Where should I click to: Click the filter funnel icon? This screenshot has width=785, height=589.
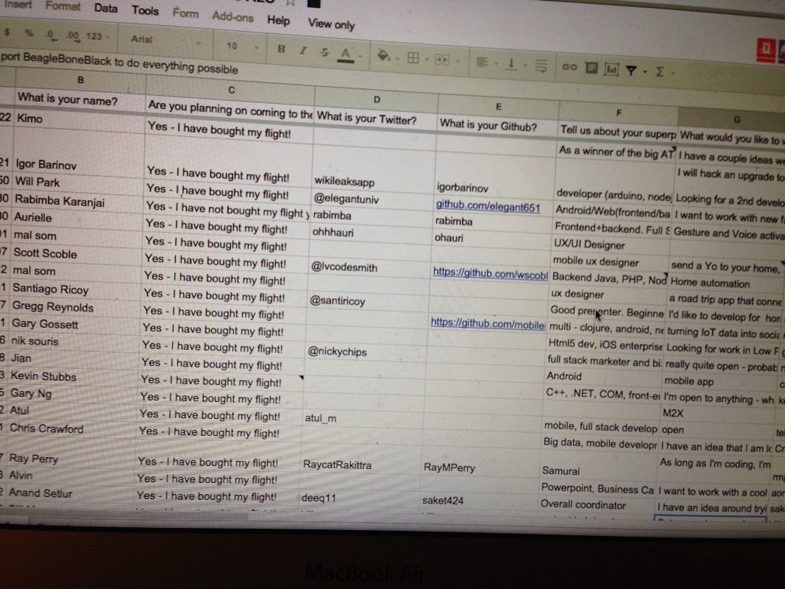pyautogui.click(x=631, y=71)
